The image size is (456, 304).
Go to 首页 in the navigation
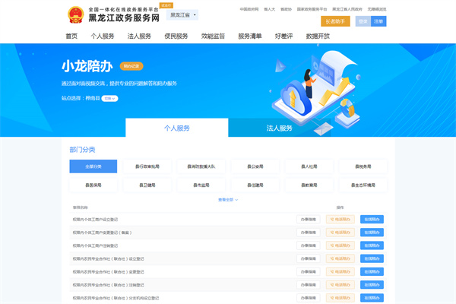click(71, 36)
